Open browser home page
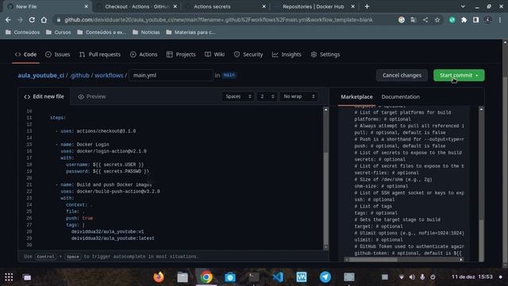The width and height of the screenshot is (508, 286). point(44,20)
